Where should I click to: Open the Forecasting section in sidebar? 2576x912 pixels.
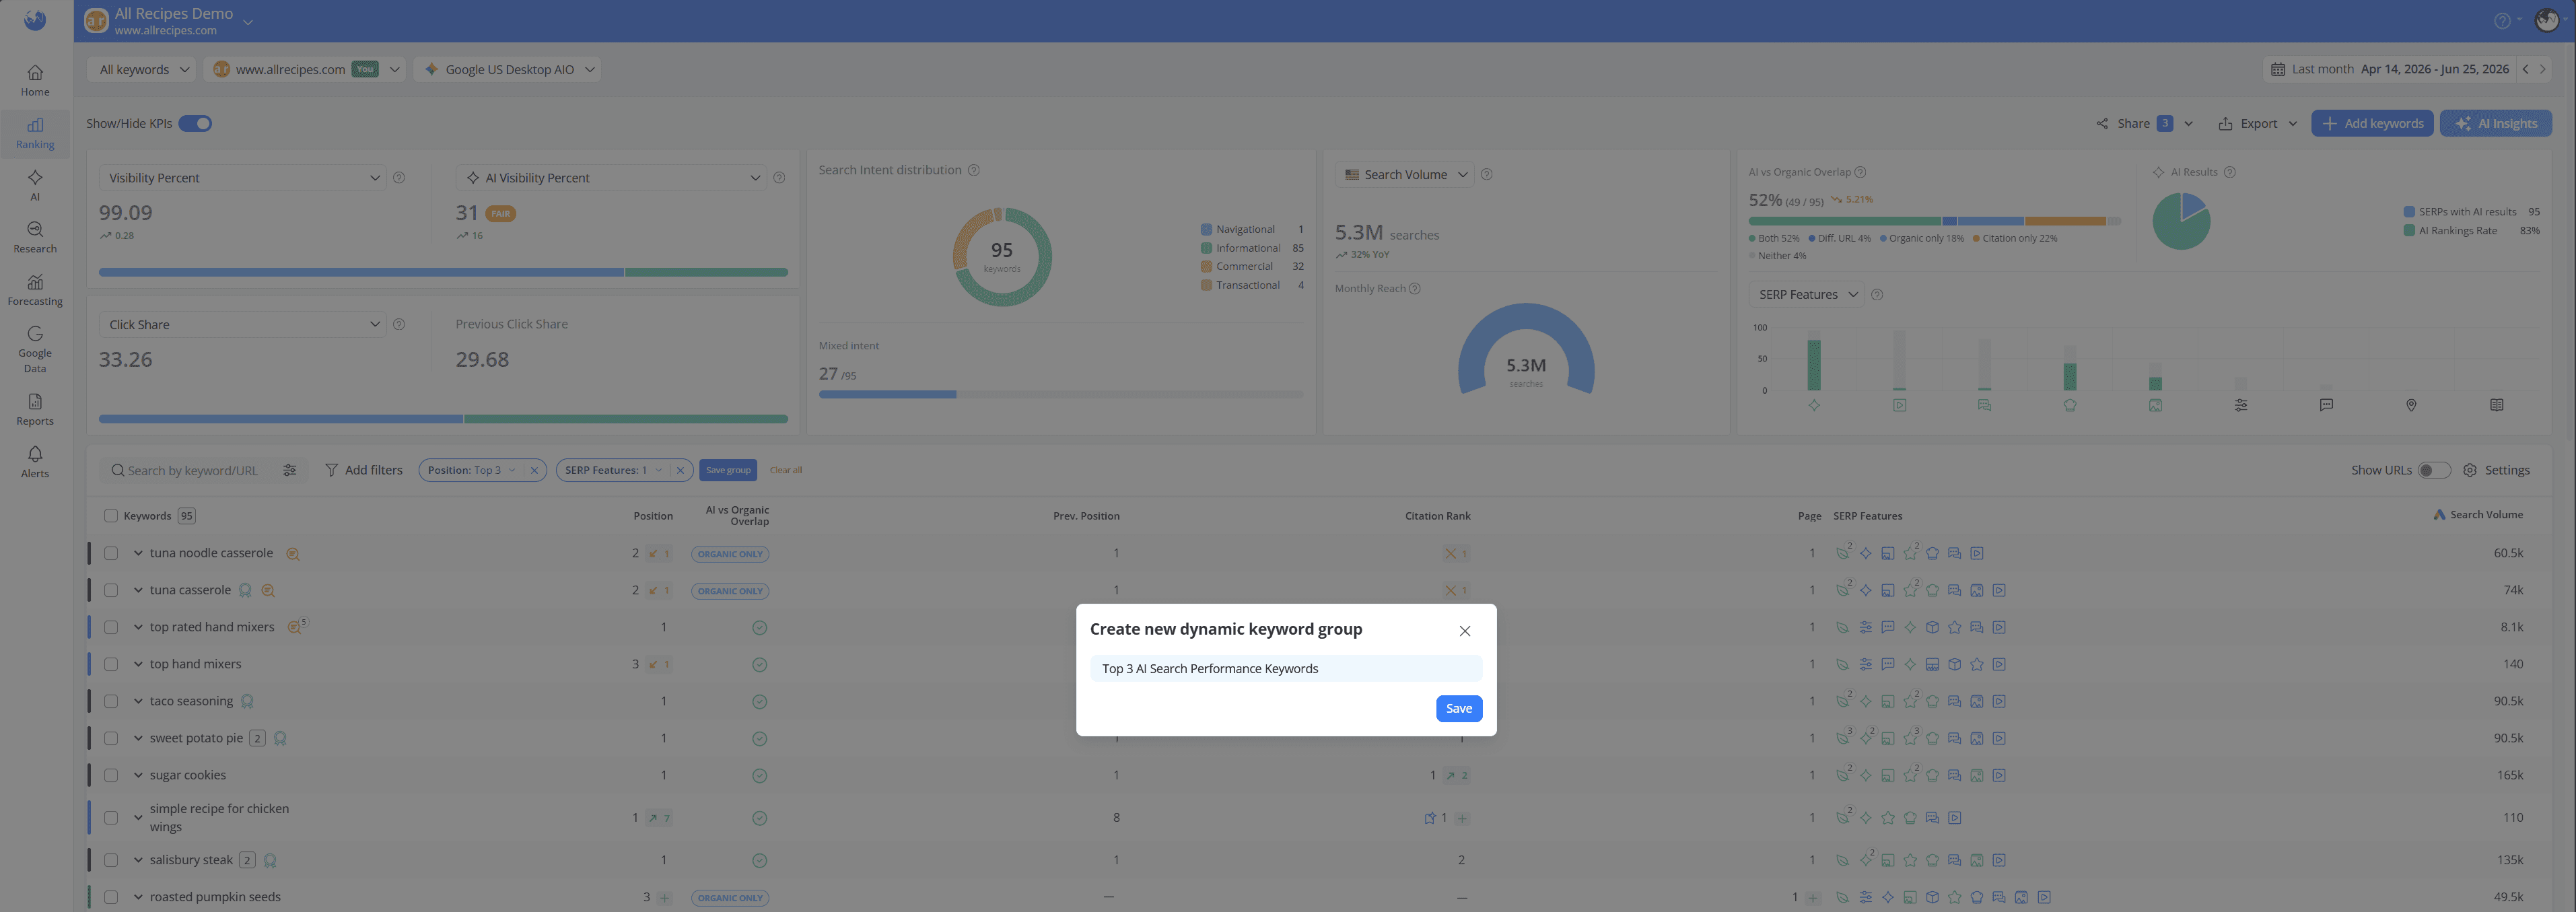pos(35,290)
